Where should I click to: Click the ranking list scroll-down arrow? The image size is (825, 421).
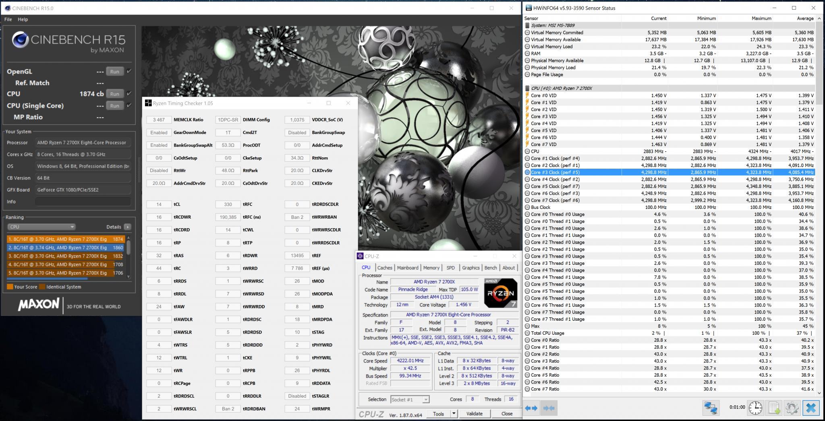tap(129, 277)
